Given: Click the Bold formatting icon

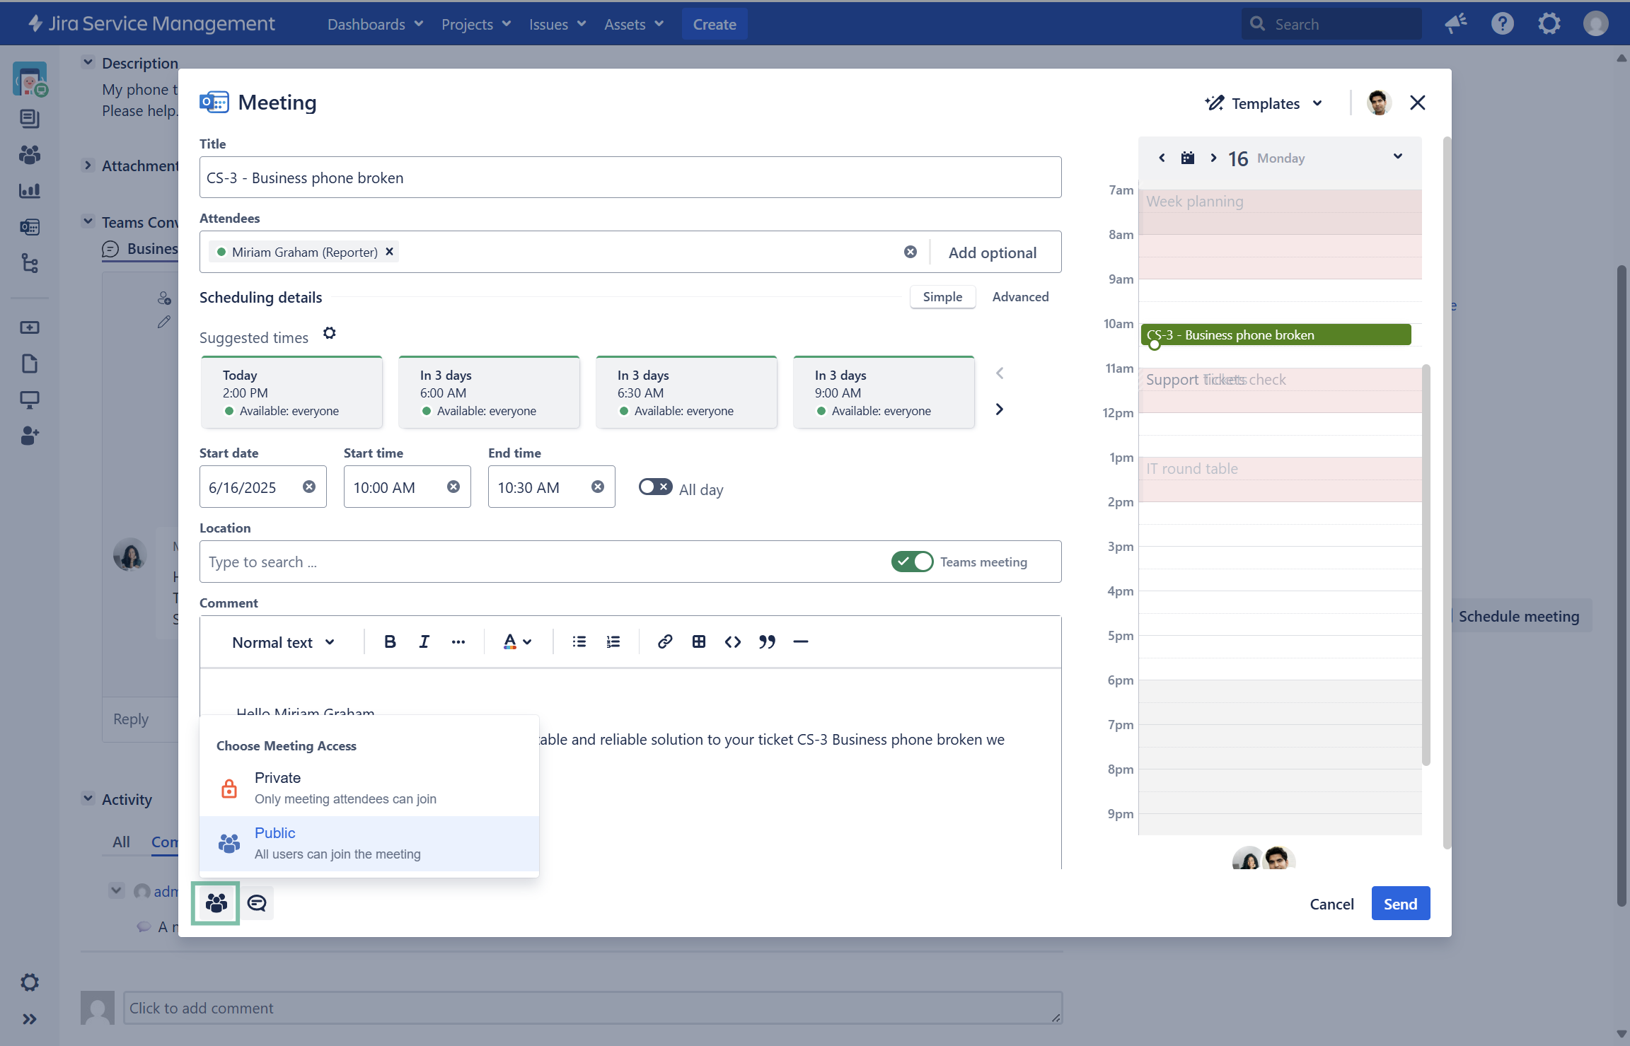Looking at the screenshot, I should pos(390,641).
